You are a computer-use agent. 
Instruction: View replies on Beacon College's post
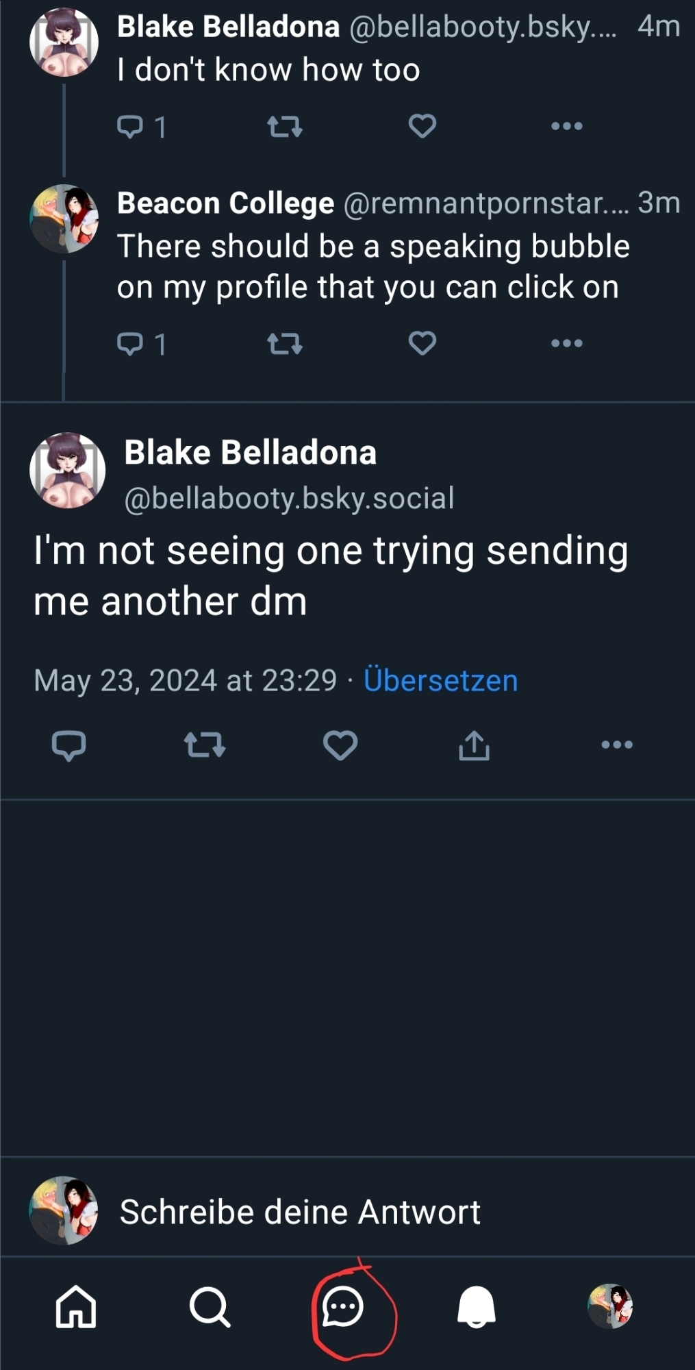[x=141, y=343]
